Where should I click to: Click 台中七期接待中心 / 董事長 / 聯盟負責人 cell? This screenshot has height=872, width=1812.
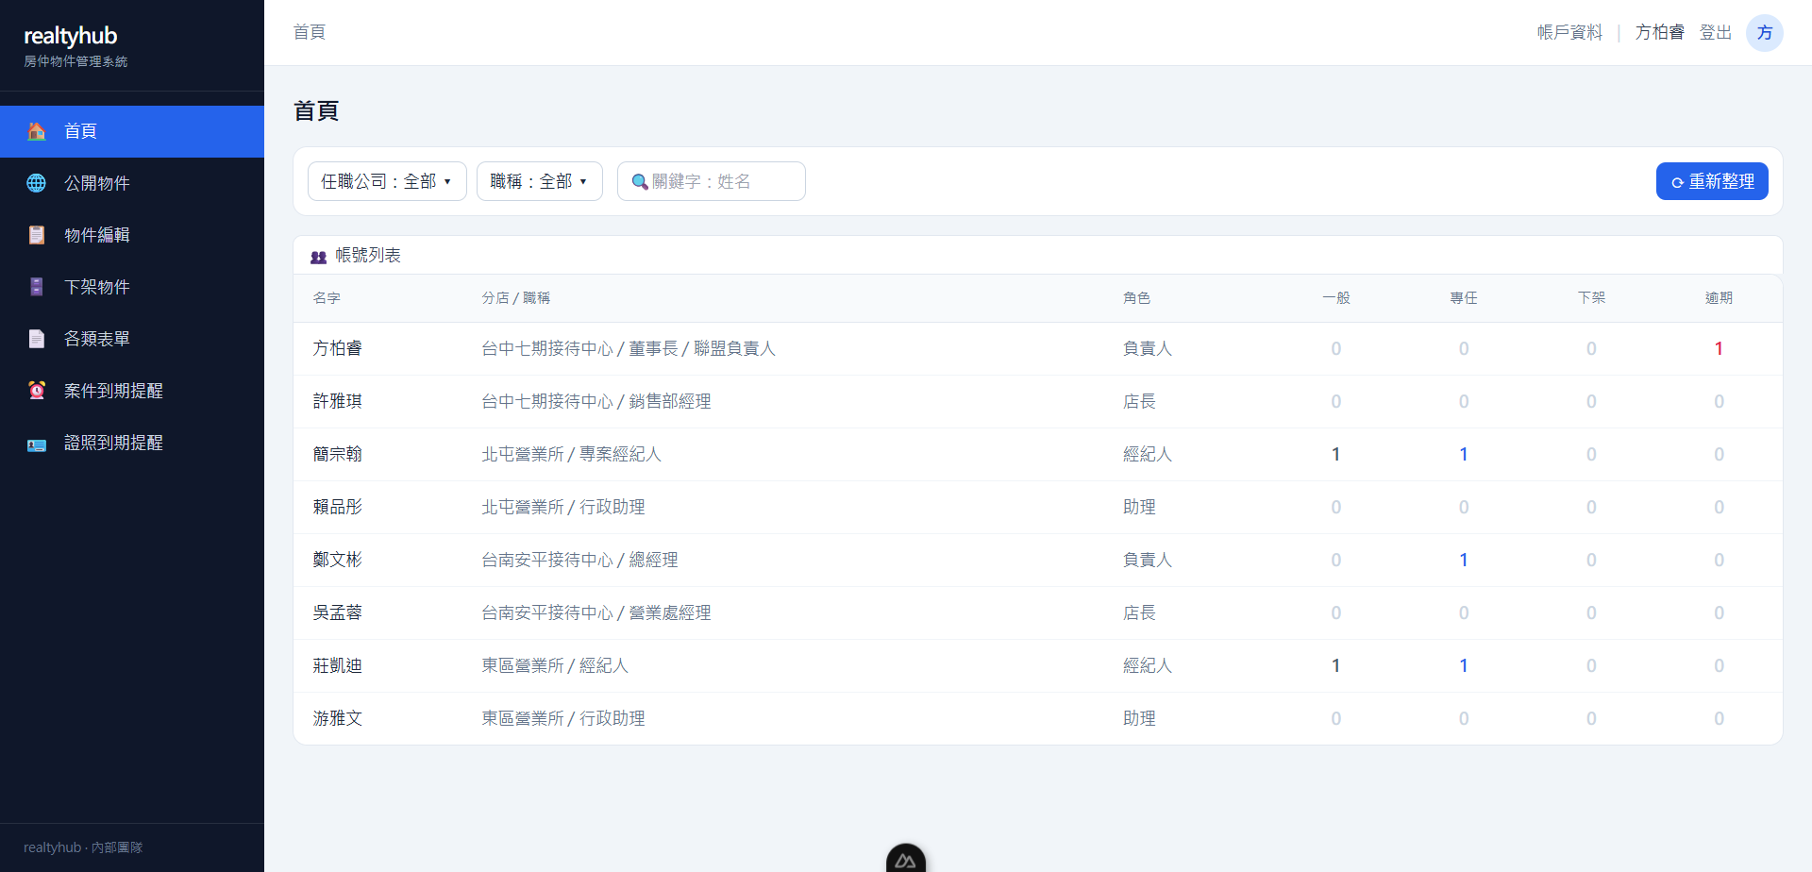coord(629,349)
